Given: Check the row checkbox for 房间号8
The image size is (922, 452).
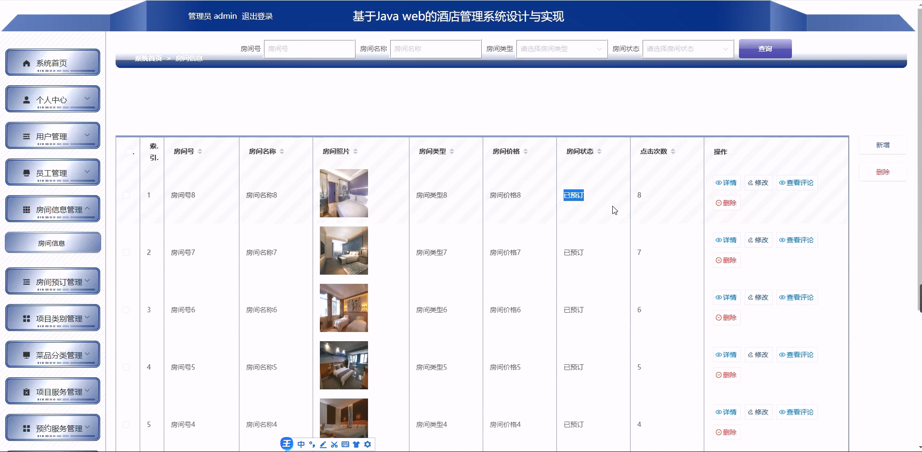Looking at the screenshot, I should [x=126, y=195].
